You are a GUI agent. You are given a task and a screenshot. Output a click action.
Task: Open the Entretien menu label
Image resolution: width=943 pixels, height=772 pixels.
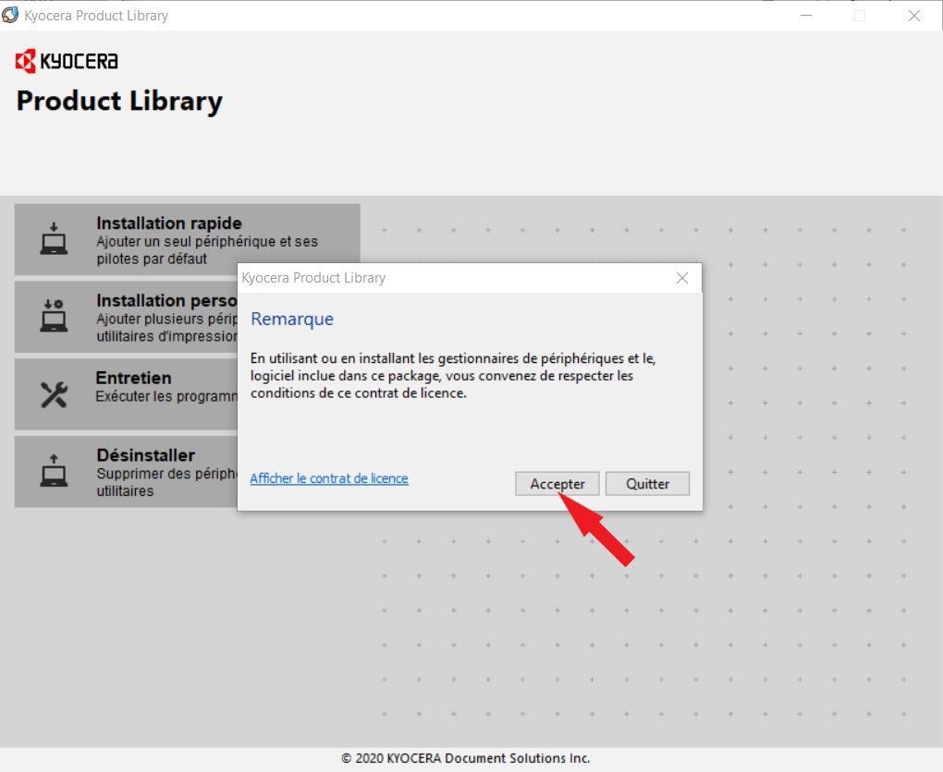[x=134, y=378]
